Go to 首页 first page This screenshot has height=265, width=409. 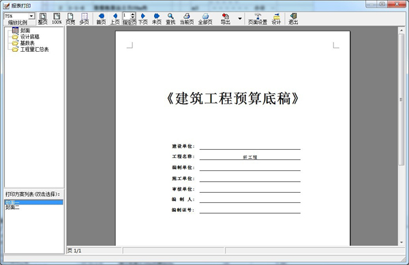(101, 19)
